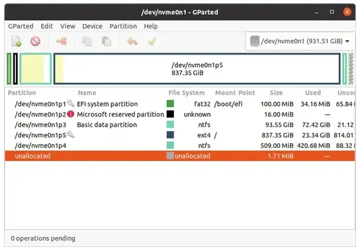The width and height of the screenshot is (360, 251).
Task: Select the /dev/nvme0n1p5 row
Action: [x=180, y=135]
